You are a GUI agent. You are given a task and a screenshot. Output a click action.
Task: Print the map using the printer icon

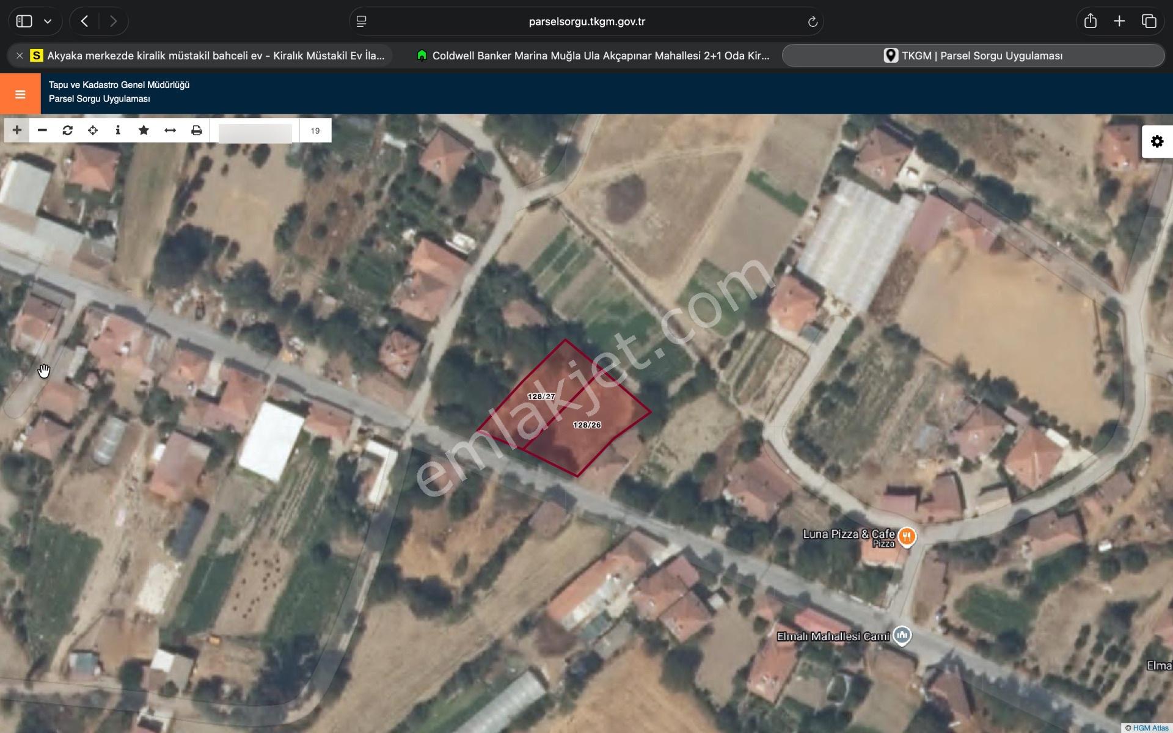pos(196,130)
